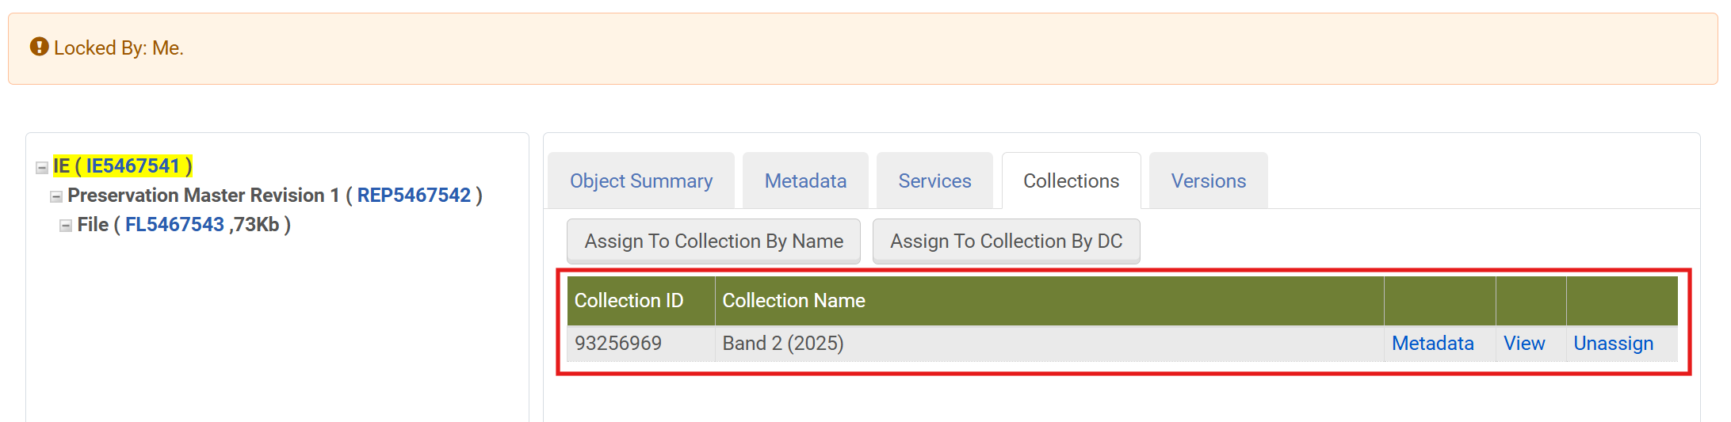Collapse the IE5467541 tree node
1731x422 pixels.
click(x=42, y=168)
